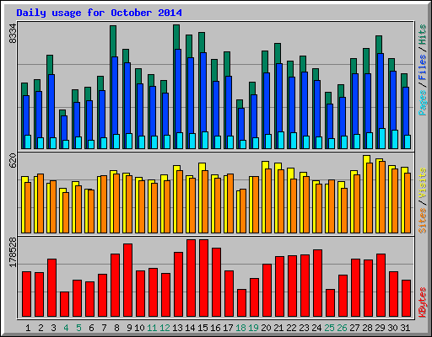Click the red KBytes bar for day 4
Image resolution: width=432 pixels, height=337 pixels.
[x=64, y=304]
